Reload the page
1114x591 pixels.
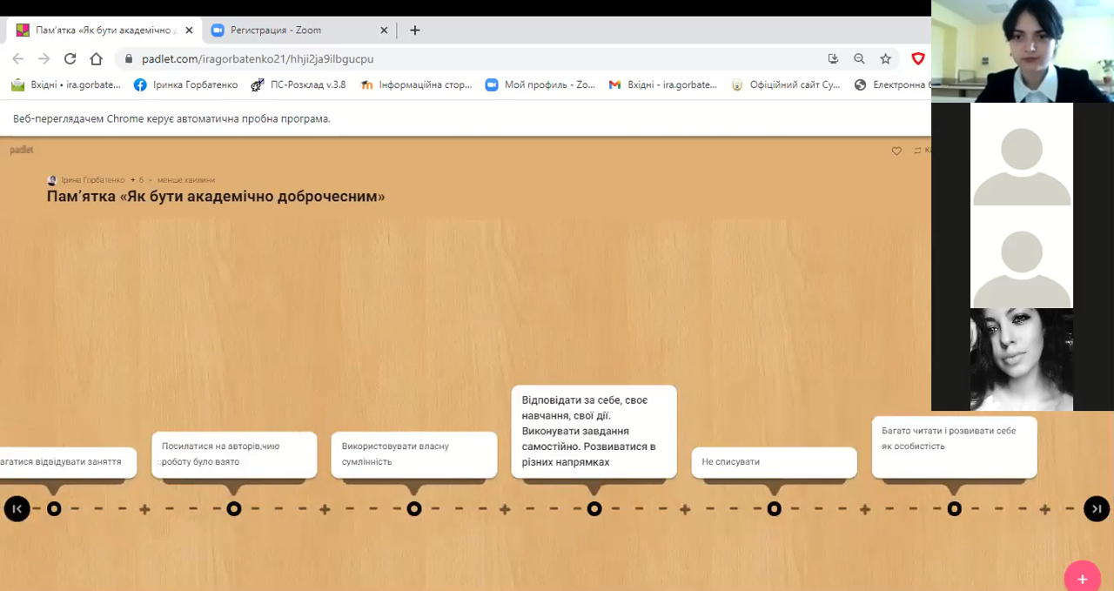tap(70, 58)
